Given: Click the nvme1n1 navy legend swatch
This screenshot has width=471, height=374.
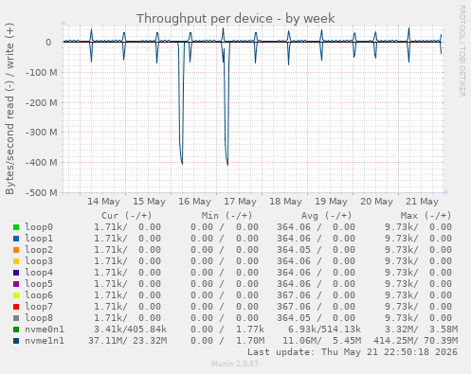Looking at the screenshot, I should [x=16, y=341].
